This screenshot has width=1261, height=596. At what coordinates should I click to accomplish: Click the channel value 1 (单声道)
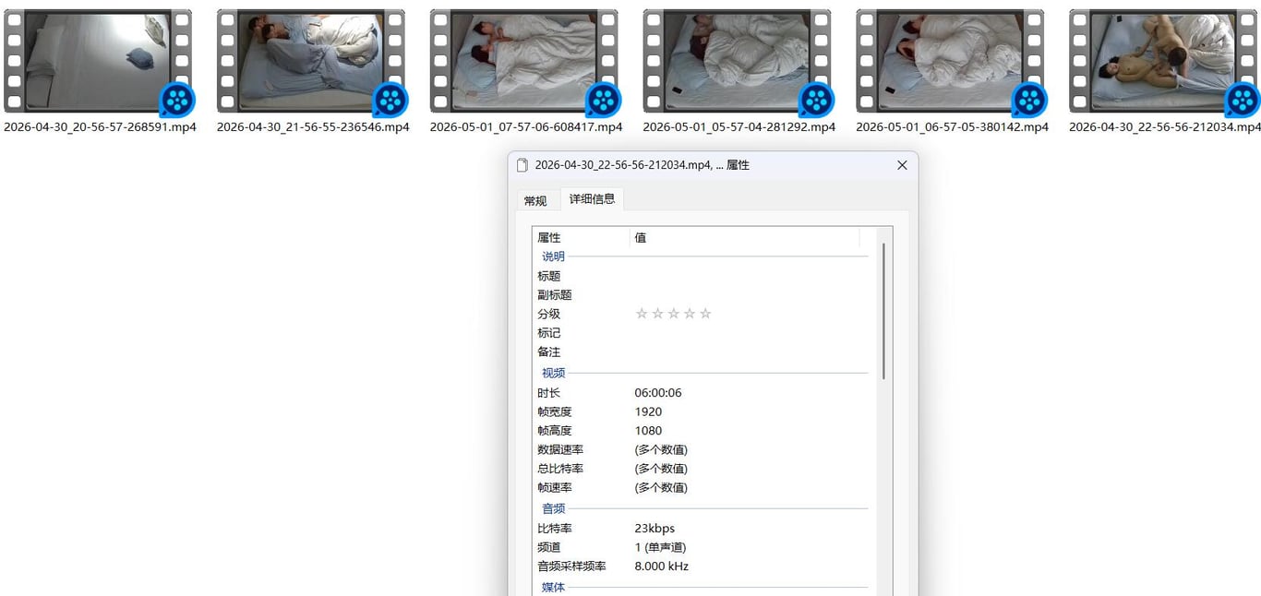(660, 547)
